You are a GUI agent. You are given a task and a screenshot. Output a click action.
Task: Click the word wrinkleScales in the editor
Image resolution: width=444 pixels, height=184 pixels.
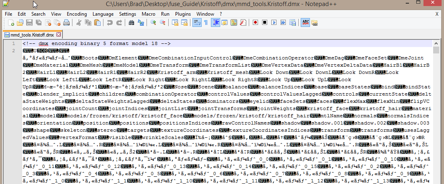tap(163, 137)
